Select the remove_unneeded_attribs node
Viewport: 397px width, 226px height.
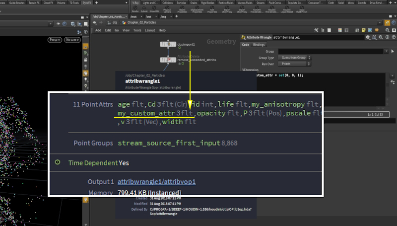tap(168, 60)
